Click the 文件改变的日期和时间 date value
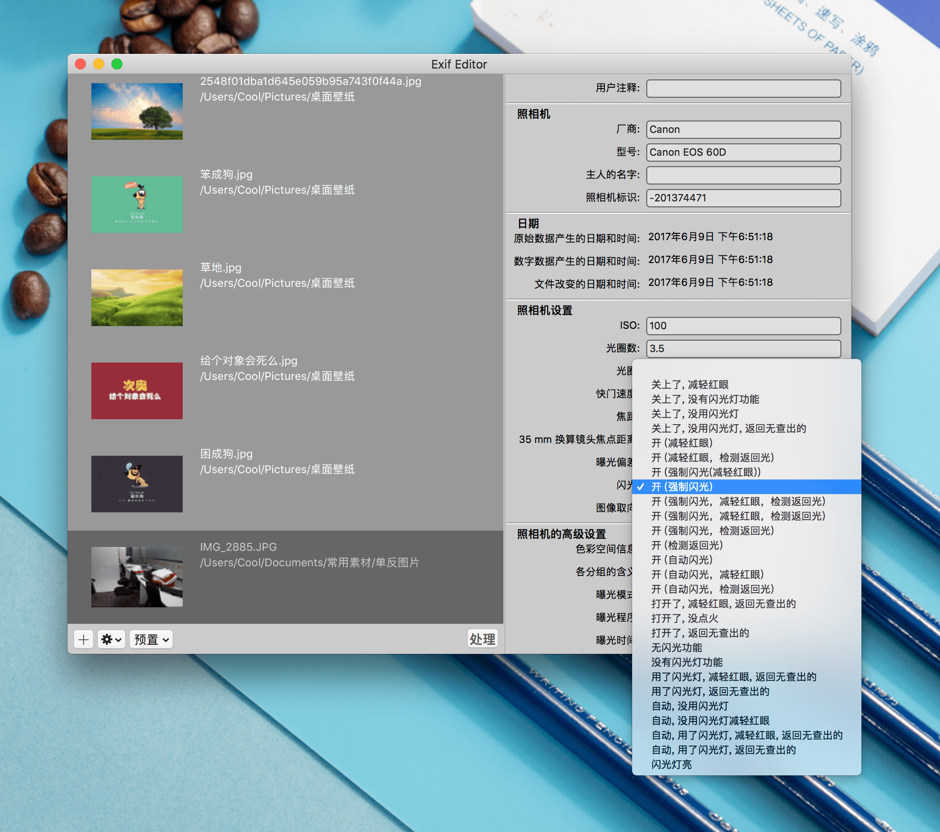Image resolution: width=940 pixels, height=832 pixels. [x=710, y=283]
